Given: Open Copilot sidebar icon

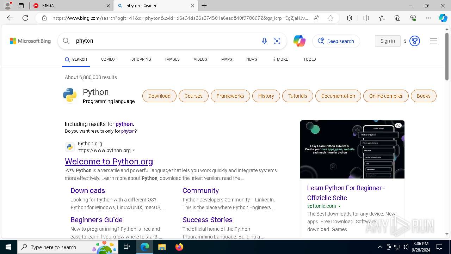Looking at the screenshot, I should tap(443, 18).
